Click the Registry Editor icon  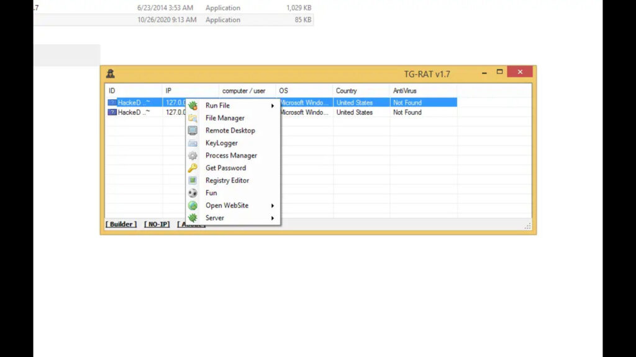(193, 180)
